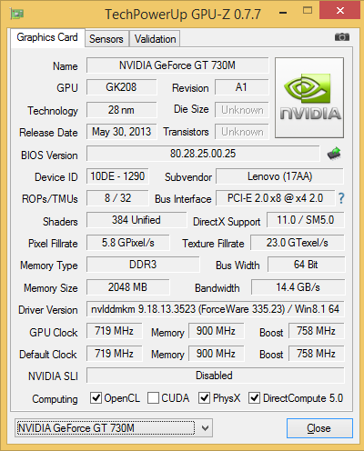Click the NVIDIA SLI label
The image size is (364, 451).
(53, 376)
